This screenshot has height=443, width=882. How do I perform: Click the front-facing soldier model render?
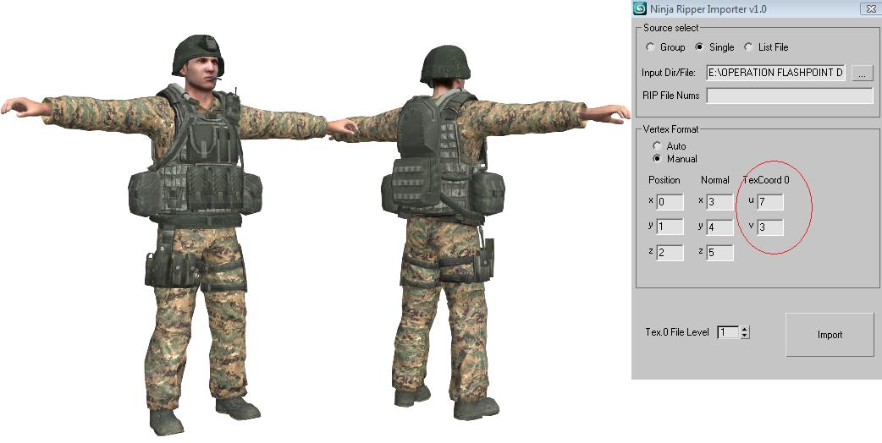pyautogui.click(x=179, y=235)
